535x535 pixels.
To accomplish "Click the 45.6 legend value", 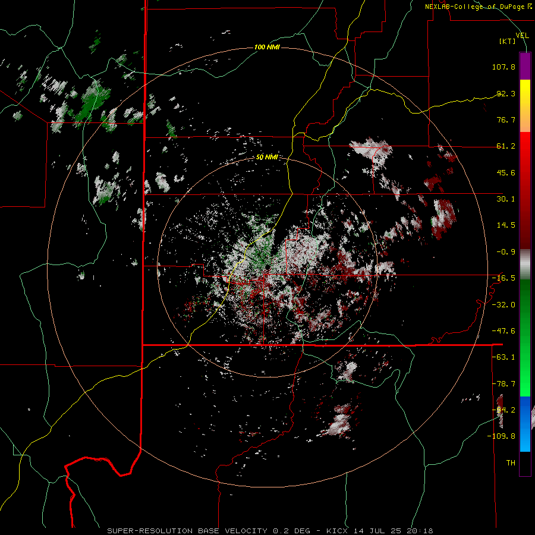I will point(506,172).
